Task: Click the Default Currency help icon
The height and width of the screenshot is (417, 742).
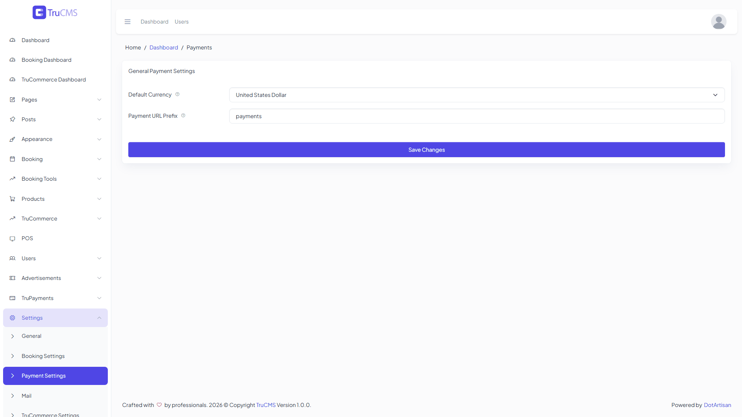Action: point(177,94)
